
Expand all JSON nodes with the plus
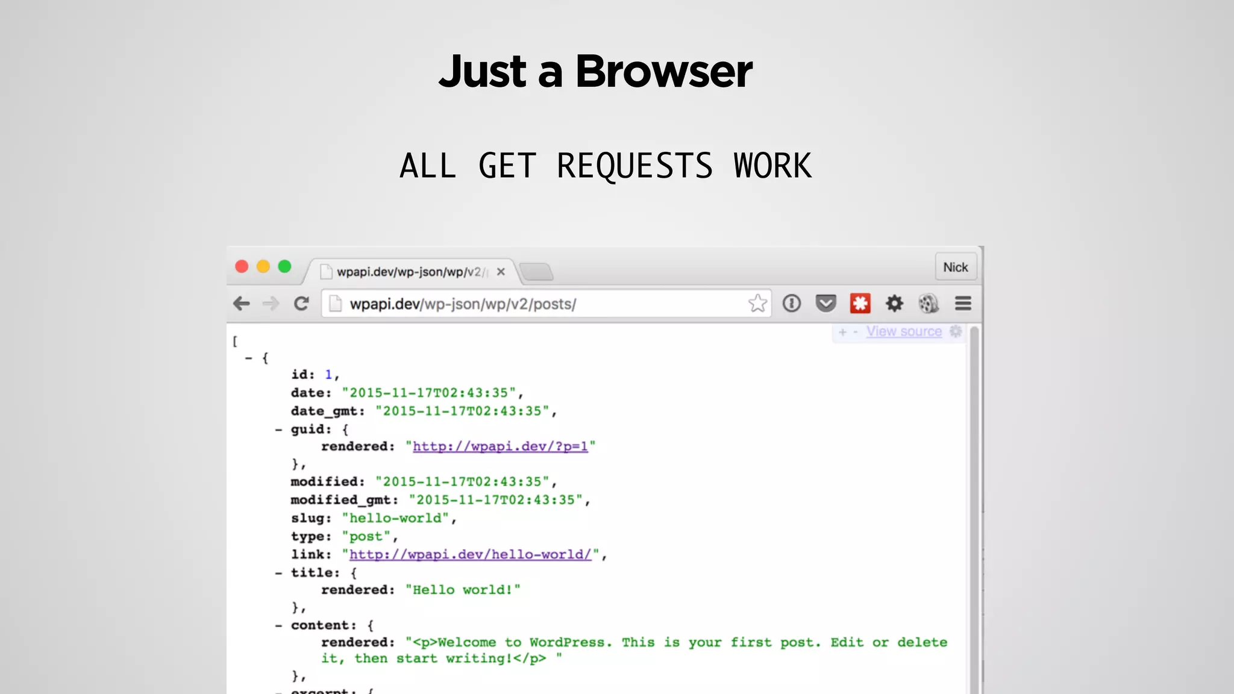(x=842, y=332)
